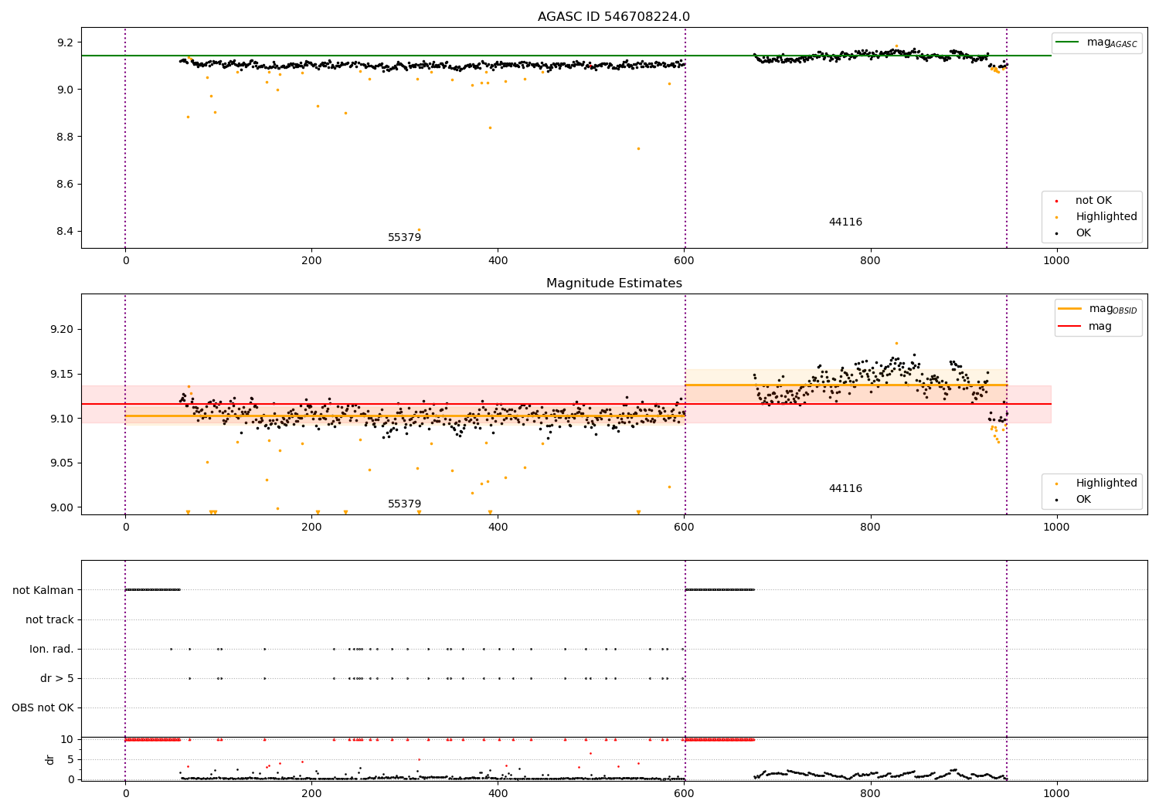
Task: Select the '9.20' y-axis tick label
Action: click(63, 330)
